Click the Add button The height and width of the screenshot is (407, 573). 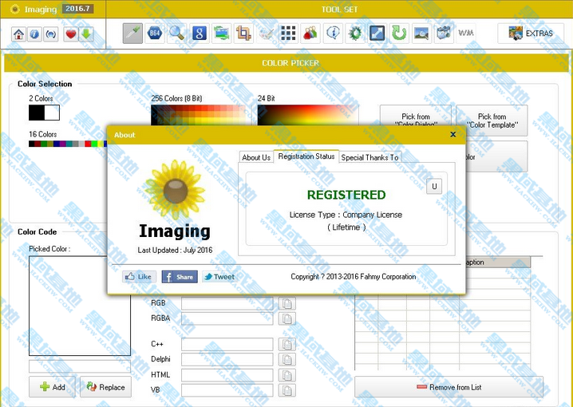52,387
